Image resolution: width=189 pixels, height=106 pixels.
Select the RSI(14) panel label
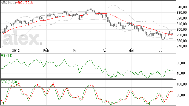coord(7,56)
